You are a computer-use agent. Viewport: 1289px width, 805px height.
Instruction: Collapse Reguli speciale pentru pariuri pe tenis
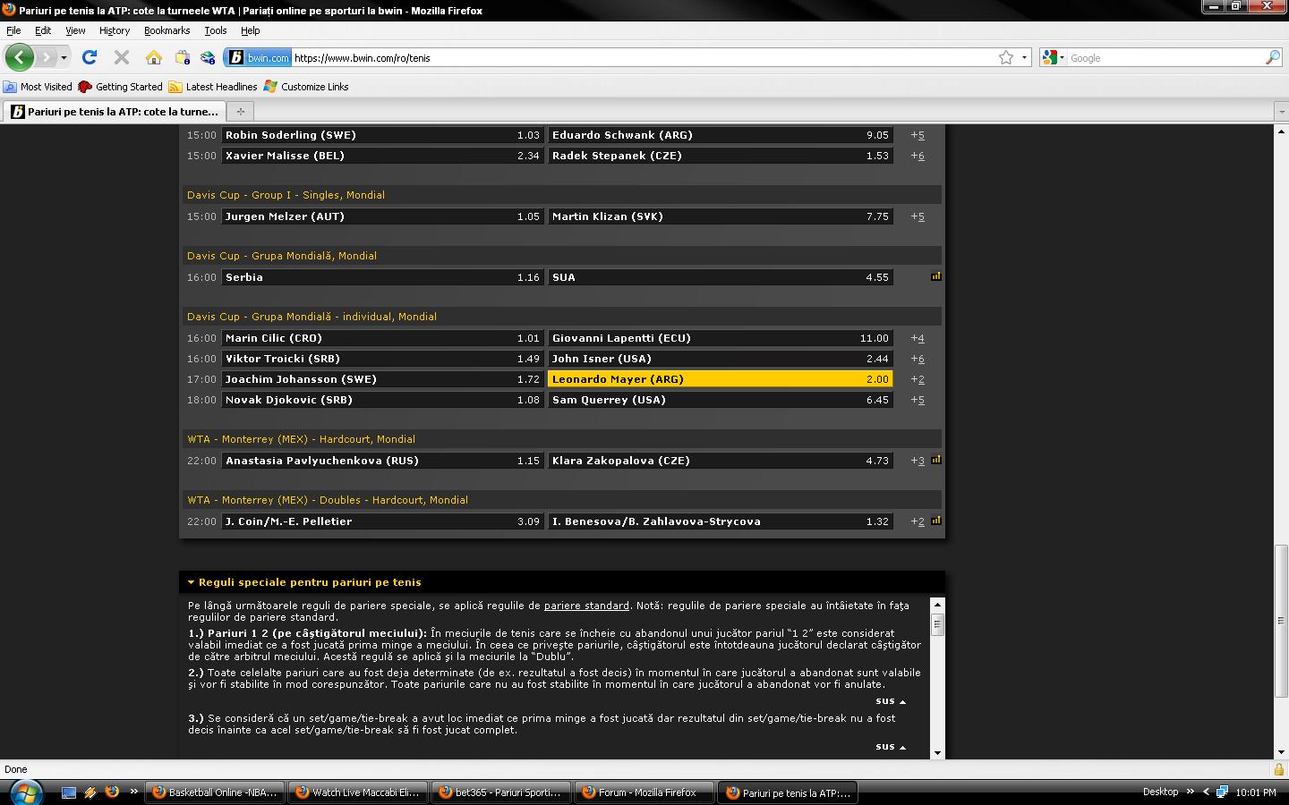tap(304, 582)
